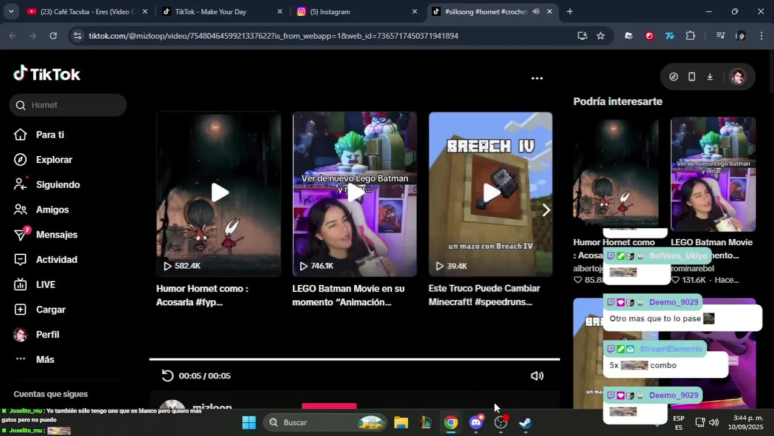The height and width of the screenshot is (436, 774).
Task: Bookmark this page with the star
Action: [x=601, y=36]
